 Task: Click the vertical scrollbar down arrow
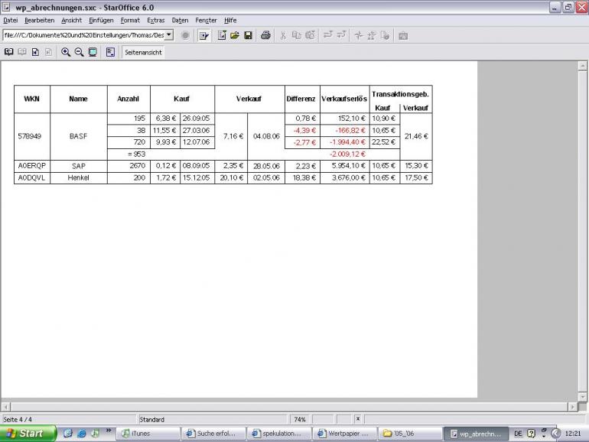[x=582, y=397]
